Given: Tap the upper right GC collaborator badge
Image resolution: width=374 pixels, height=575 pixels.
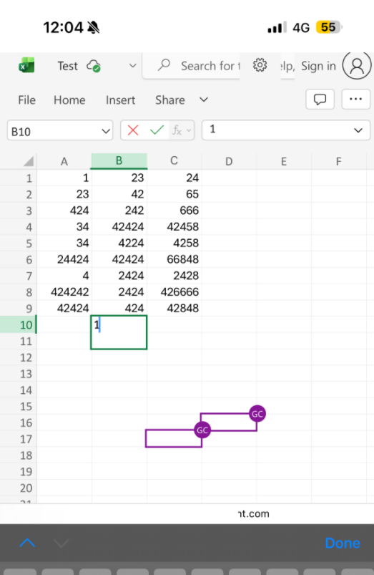Looking at the screenshot, I should tap(257, 414).
